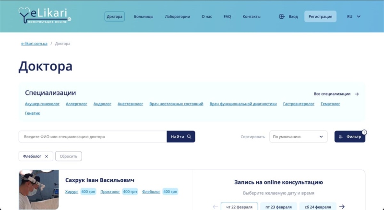Select the Гастроэнтеролог specialization link

point(299,104)
